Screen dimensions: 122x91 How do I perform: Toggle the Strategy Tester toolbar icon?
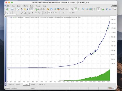[x=32, y=9]
